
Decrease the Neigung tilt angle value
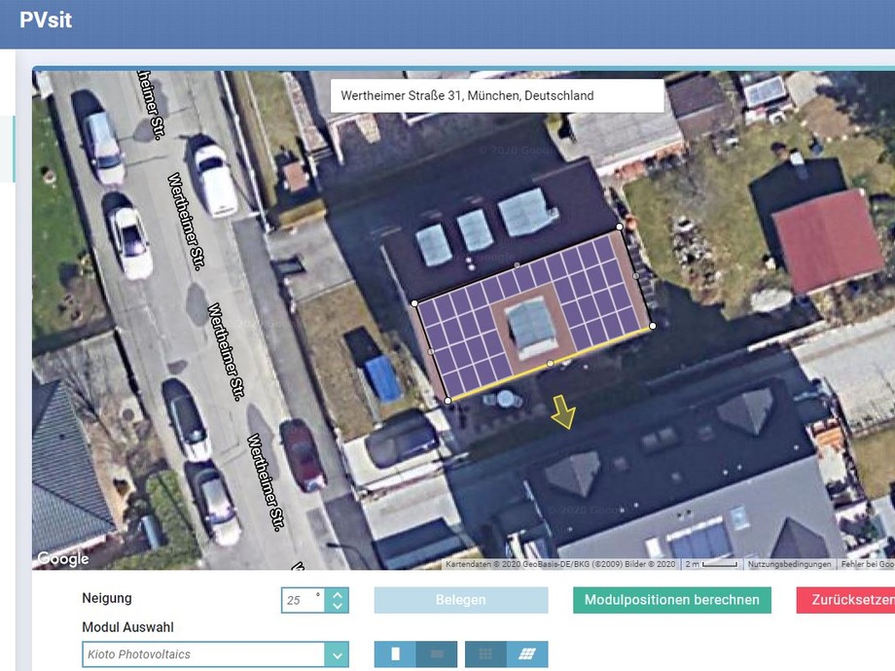click(338, 607)
